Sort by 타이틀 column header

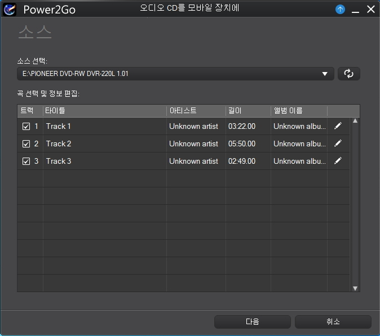click(105, 111)
